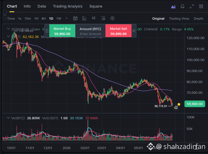Grab the trade panel drag handle
This screenshot has height=154, width=208.
click(47, 31)
